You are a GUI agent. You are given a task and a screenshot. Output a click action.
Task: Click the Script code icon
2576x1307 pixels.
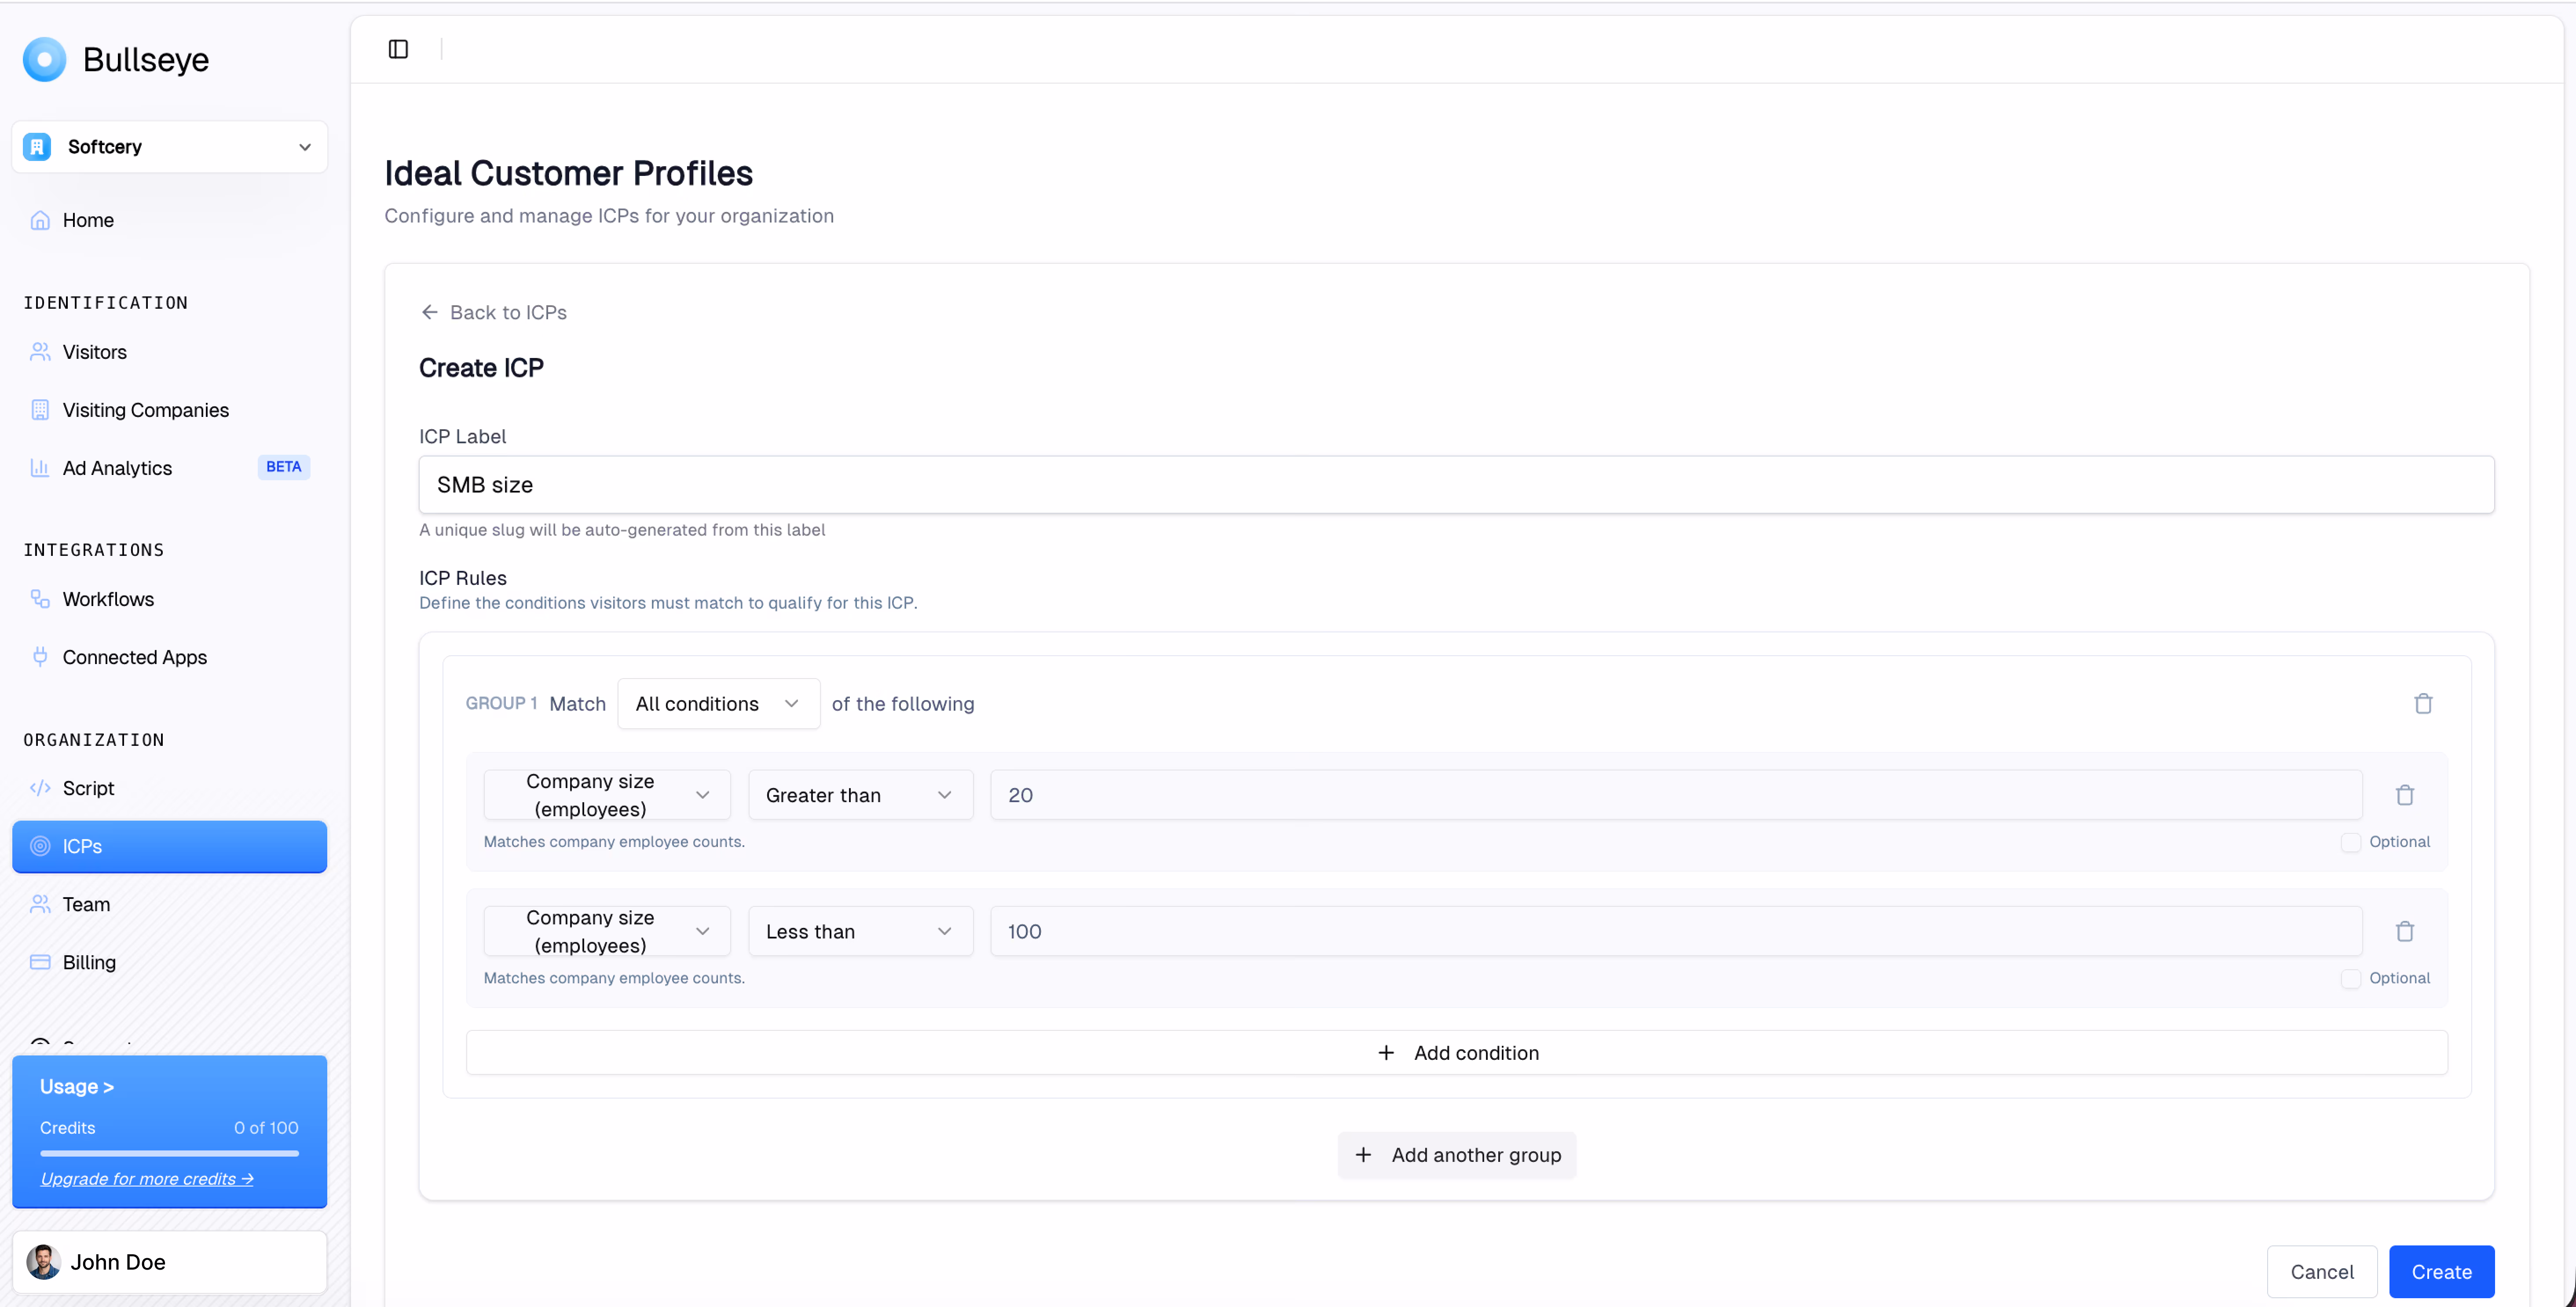40,788
